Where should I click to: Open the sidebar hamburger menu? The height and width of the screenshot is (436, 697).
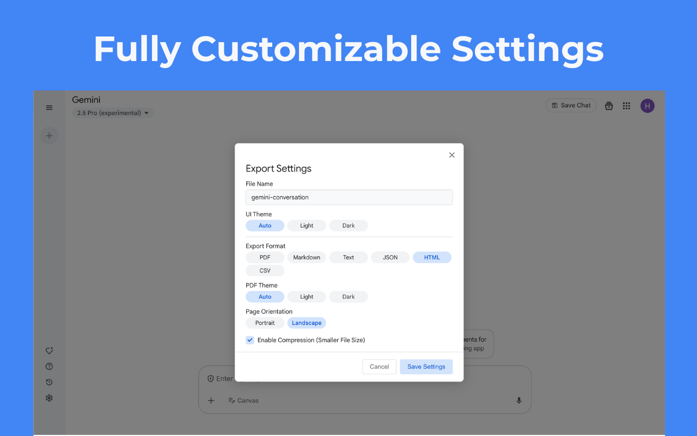(x=49, y=107)
